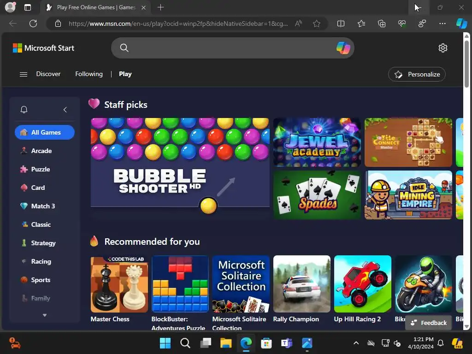This screenshot has height=354, width=472.
Task: Open Up Hill Racing 2 thumbnail
Action: [363, 284]
